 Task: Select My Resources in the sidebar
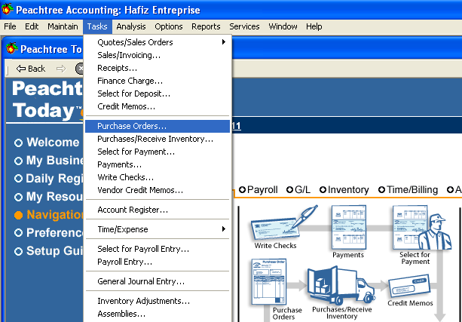tap(49, 197)
